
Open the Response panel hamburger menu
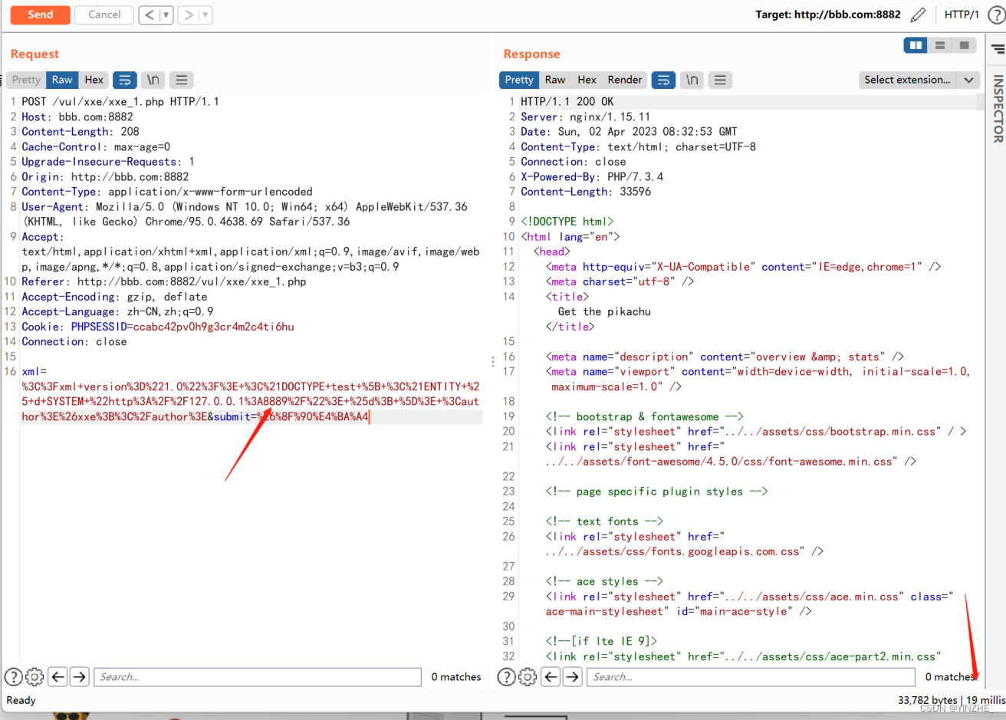tap(719, 80)
